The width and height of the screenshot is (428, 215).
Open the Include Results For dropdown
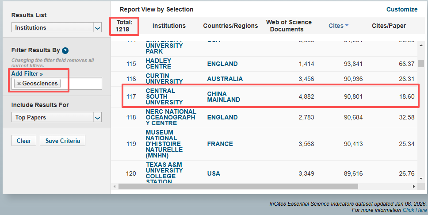(57, 118)
